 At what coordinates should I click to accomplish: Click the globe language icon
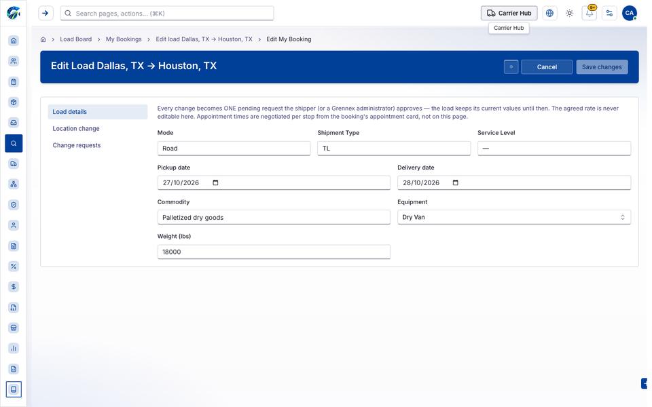click(549, 14)
